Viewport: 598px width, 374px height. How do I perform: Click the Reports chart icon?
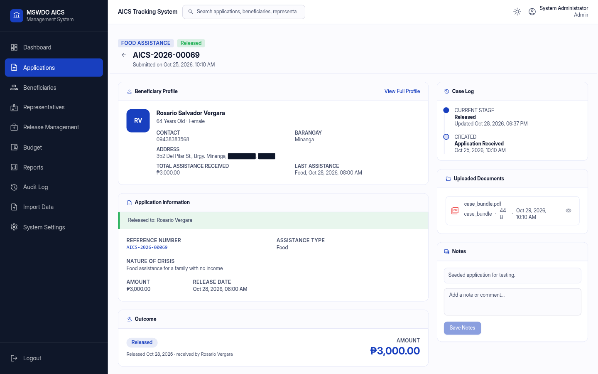click(x=14, y=167)
